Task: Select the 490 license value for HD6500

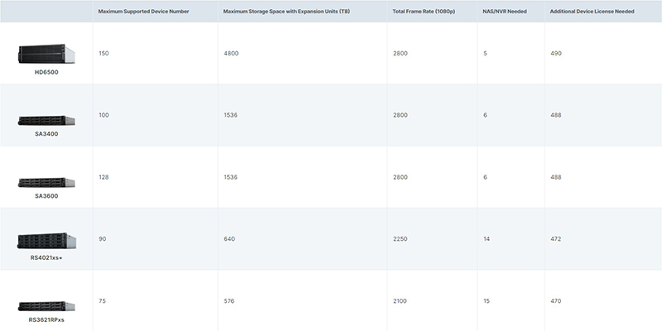Action: tap(555, 53)
